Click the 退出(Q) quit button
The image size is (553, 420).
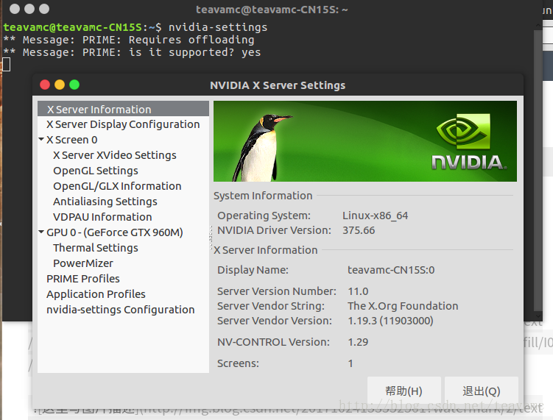click(x=482, y=391)
